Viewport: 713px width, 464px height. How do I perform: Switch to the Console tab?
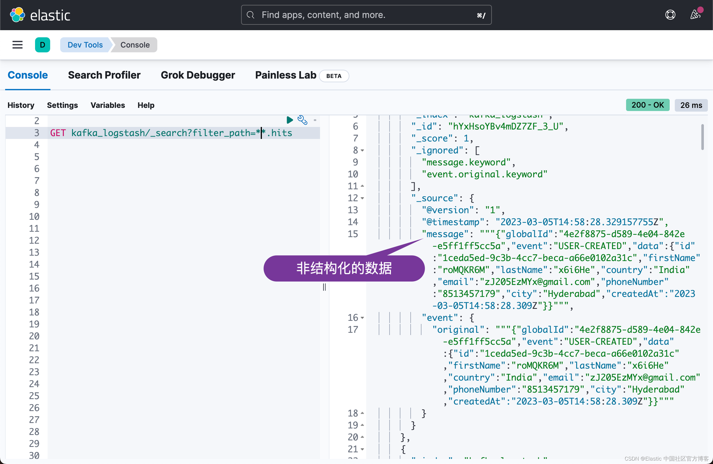(x=28, y=75)
